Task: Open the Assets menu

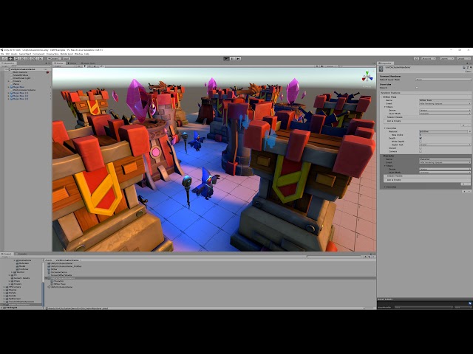Action: 14,54
